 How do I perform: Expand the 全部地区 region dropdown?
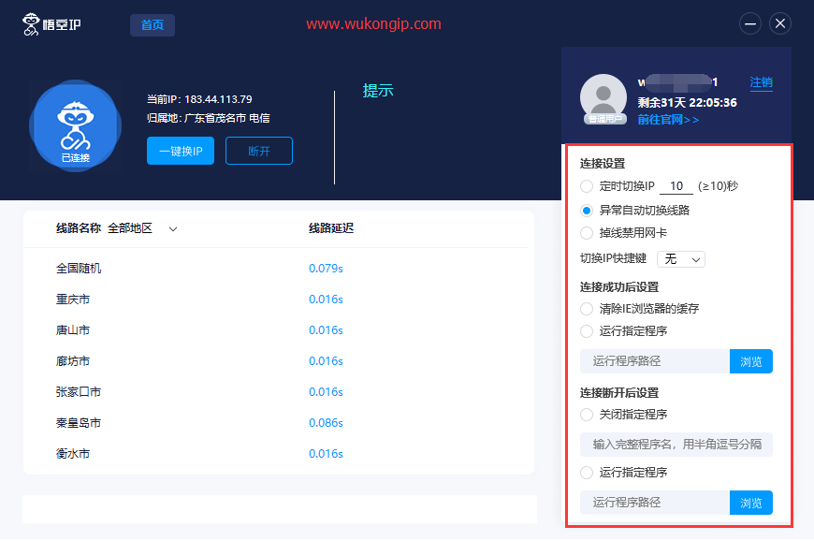click(x=142, y=228)
